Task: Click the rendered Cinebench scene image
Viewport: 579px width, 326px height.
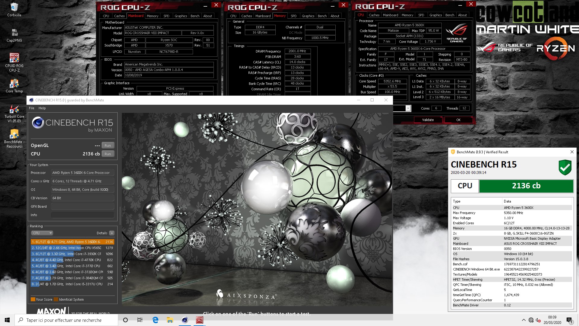Action: tap(257, 209)
